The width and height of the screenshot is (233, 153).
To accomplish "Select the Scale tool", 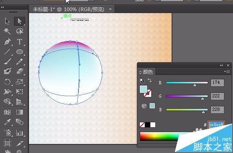I will (20, 82).
